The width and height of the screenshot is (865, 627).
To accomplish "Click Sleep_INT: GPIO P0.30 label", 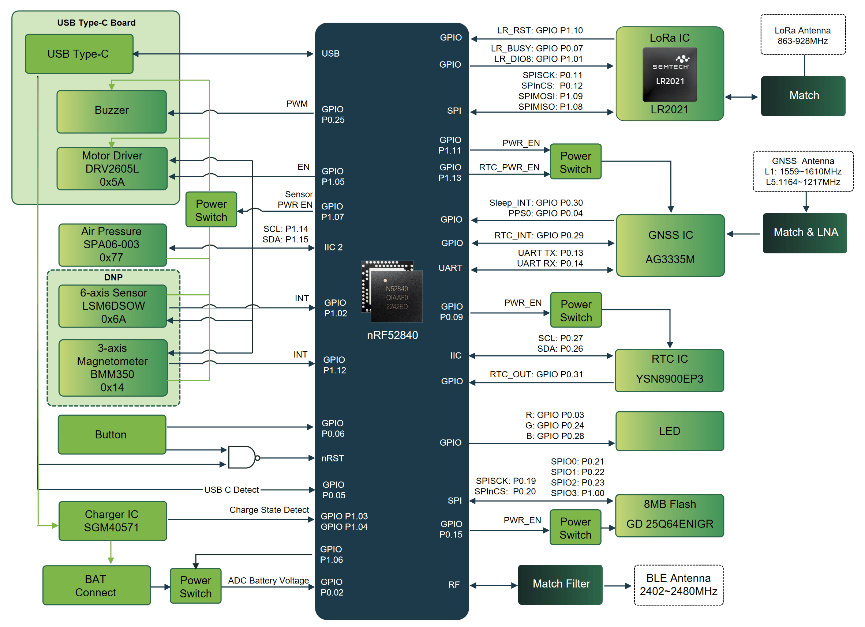I will click(536, 203).
